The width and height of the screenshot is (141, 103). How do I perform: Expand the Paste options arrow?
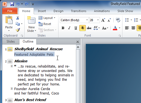tap(9, 30)
